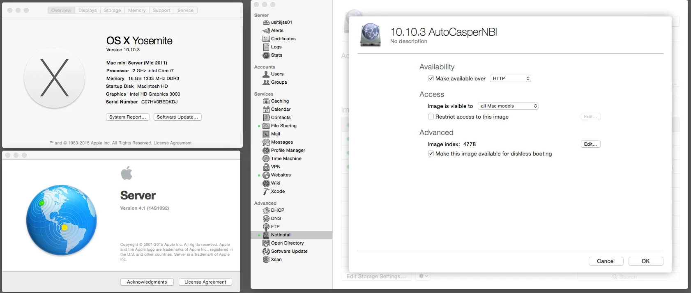Select the NetInstall icon in sidebar
The height and width of the screenshot is (293, 691).
pos(266,235)
